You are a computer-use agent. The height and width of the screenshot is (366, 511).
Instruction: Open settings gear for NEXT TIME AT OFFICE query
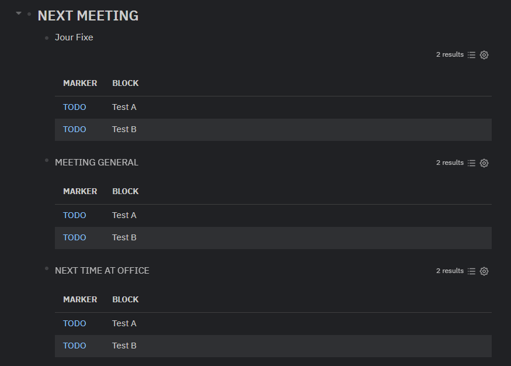pos(484,271)
